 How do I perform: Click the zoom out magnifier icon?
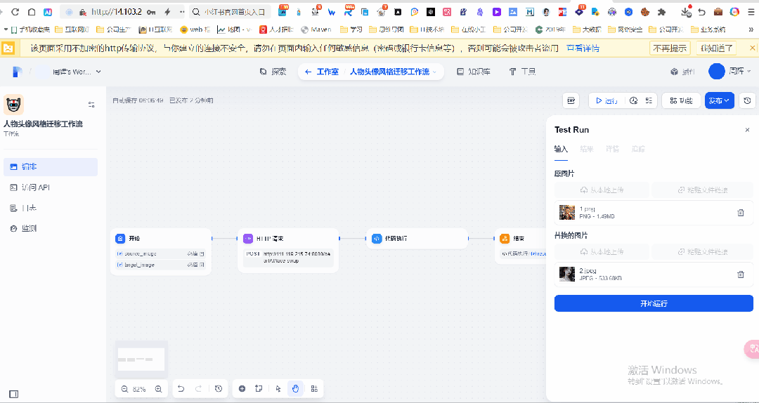coord(124,388)
